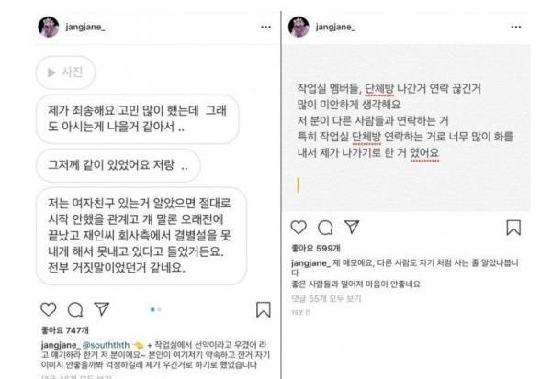The height and width of the screenshot is (379, 552).
Task: Open jangjane_ username in right header
Action: (x=335, y=27)
